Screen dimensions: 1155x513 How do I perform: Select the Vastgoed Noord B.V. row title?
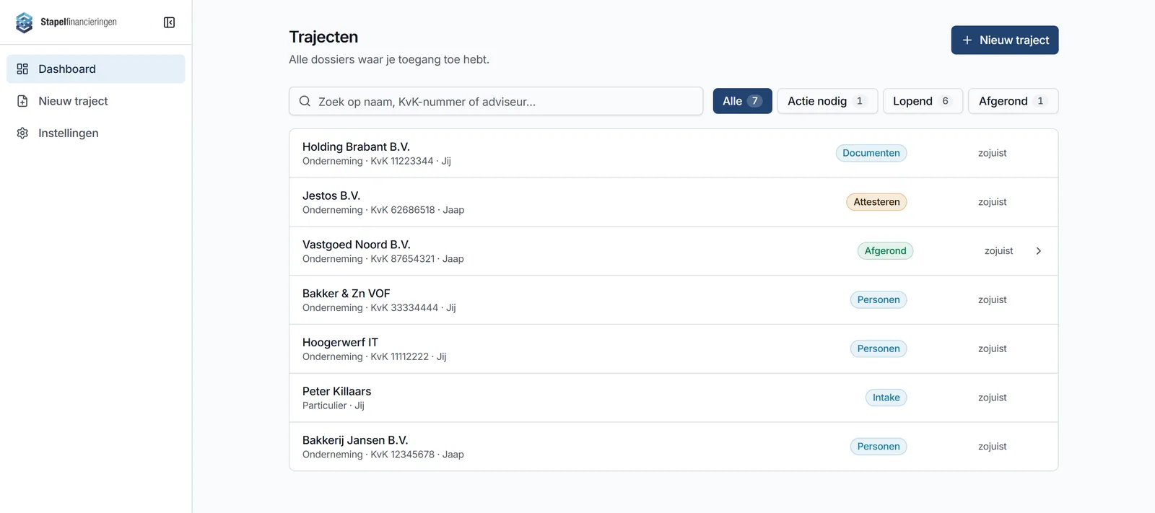357,245
